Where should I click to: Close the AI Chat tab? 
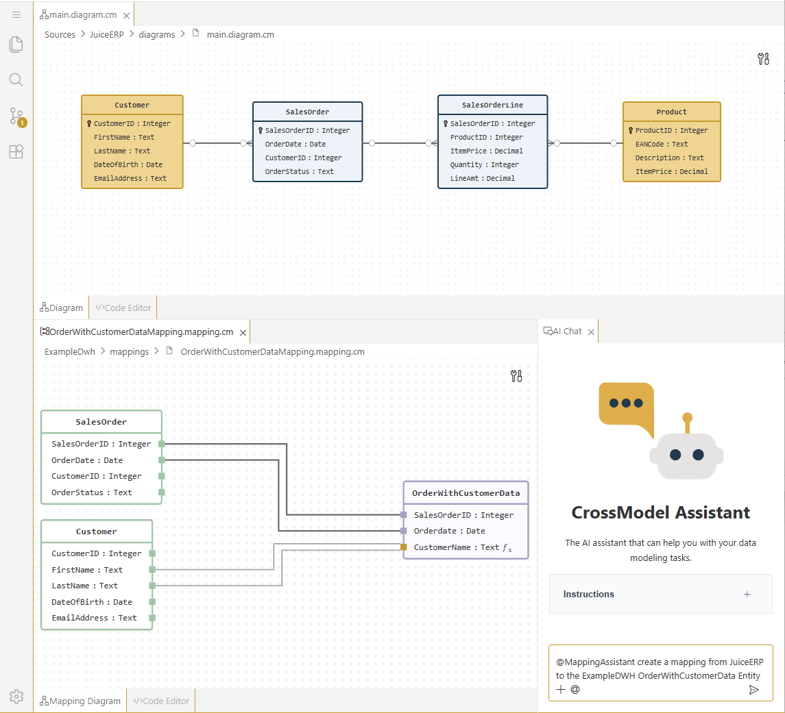click(x=591, y=332)
